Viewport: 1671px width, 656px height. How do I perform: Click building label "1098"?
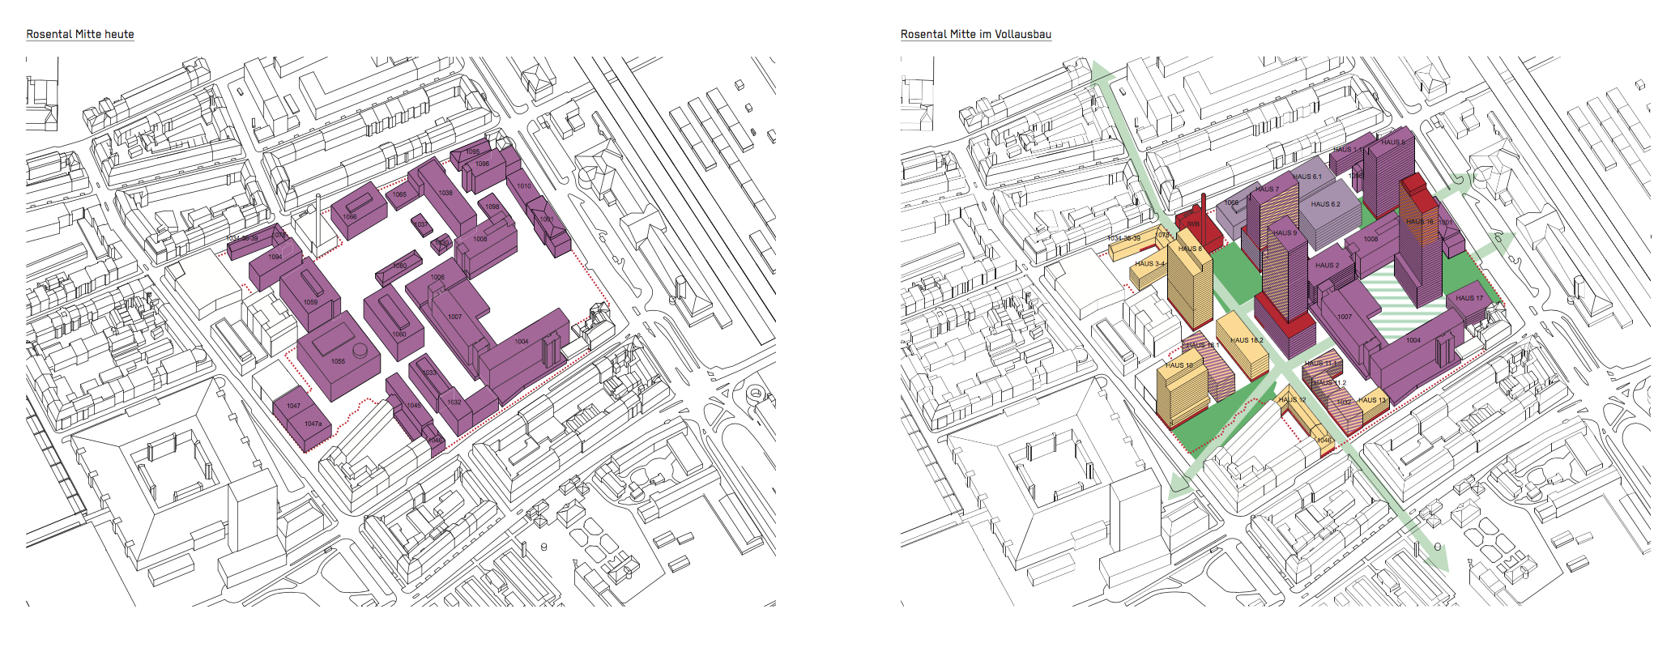pos(492,207)
